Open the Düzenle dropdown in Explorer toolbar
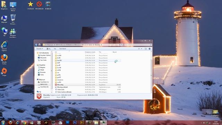This screenshot has width=222, height=125. [x=40, y=49]
